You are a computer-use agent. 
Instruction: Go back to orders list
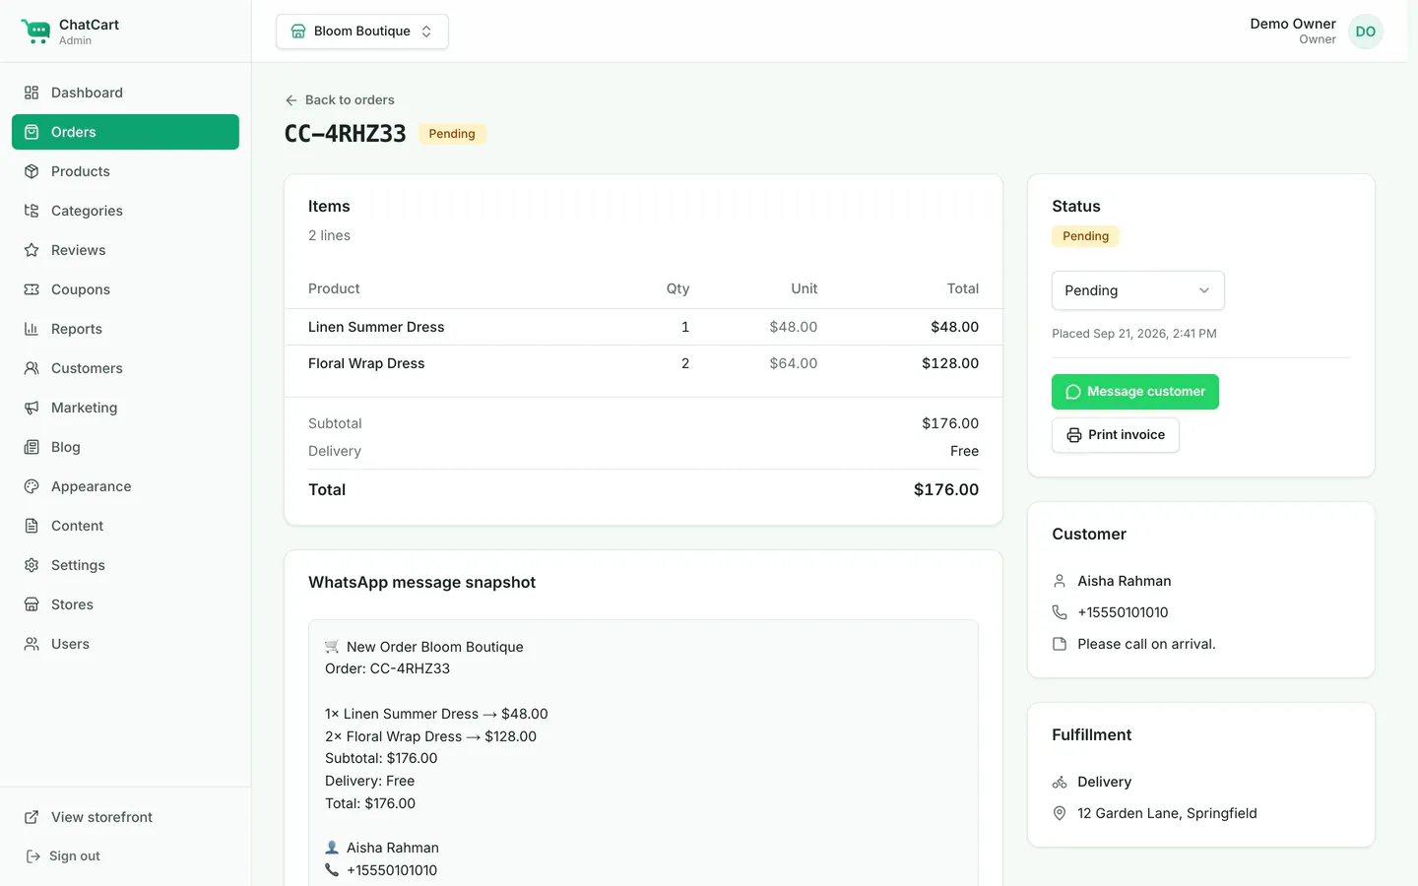click(x=340, y=100)
